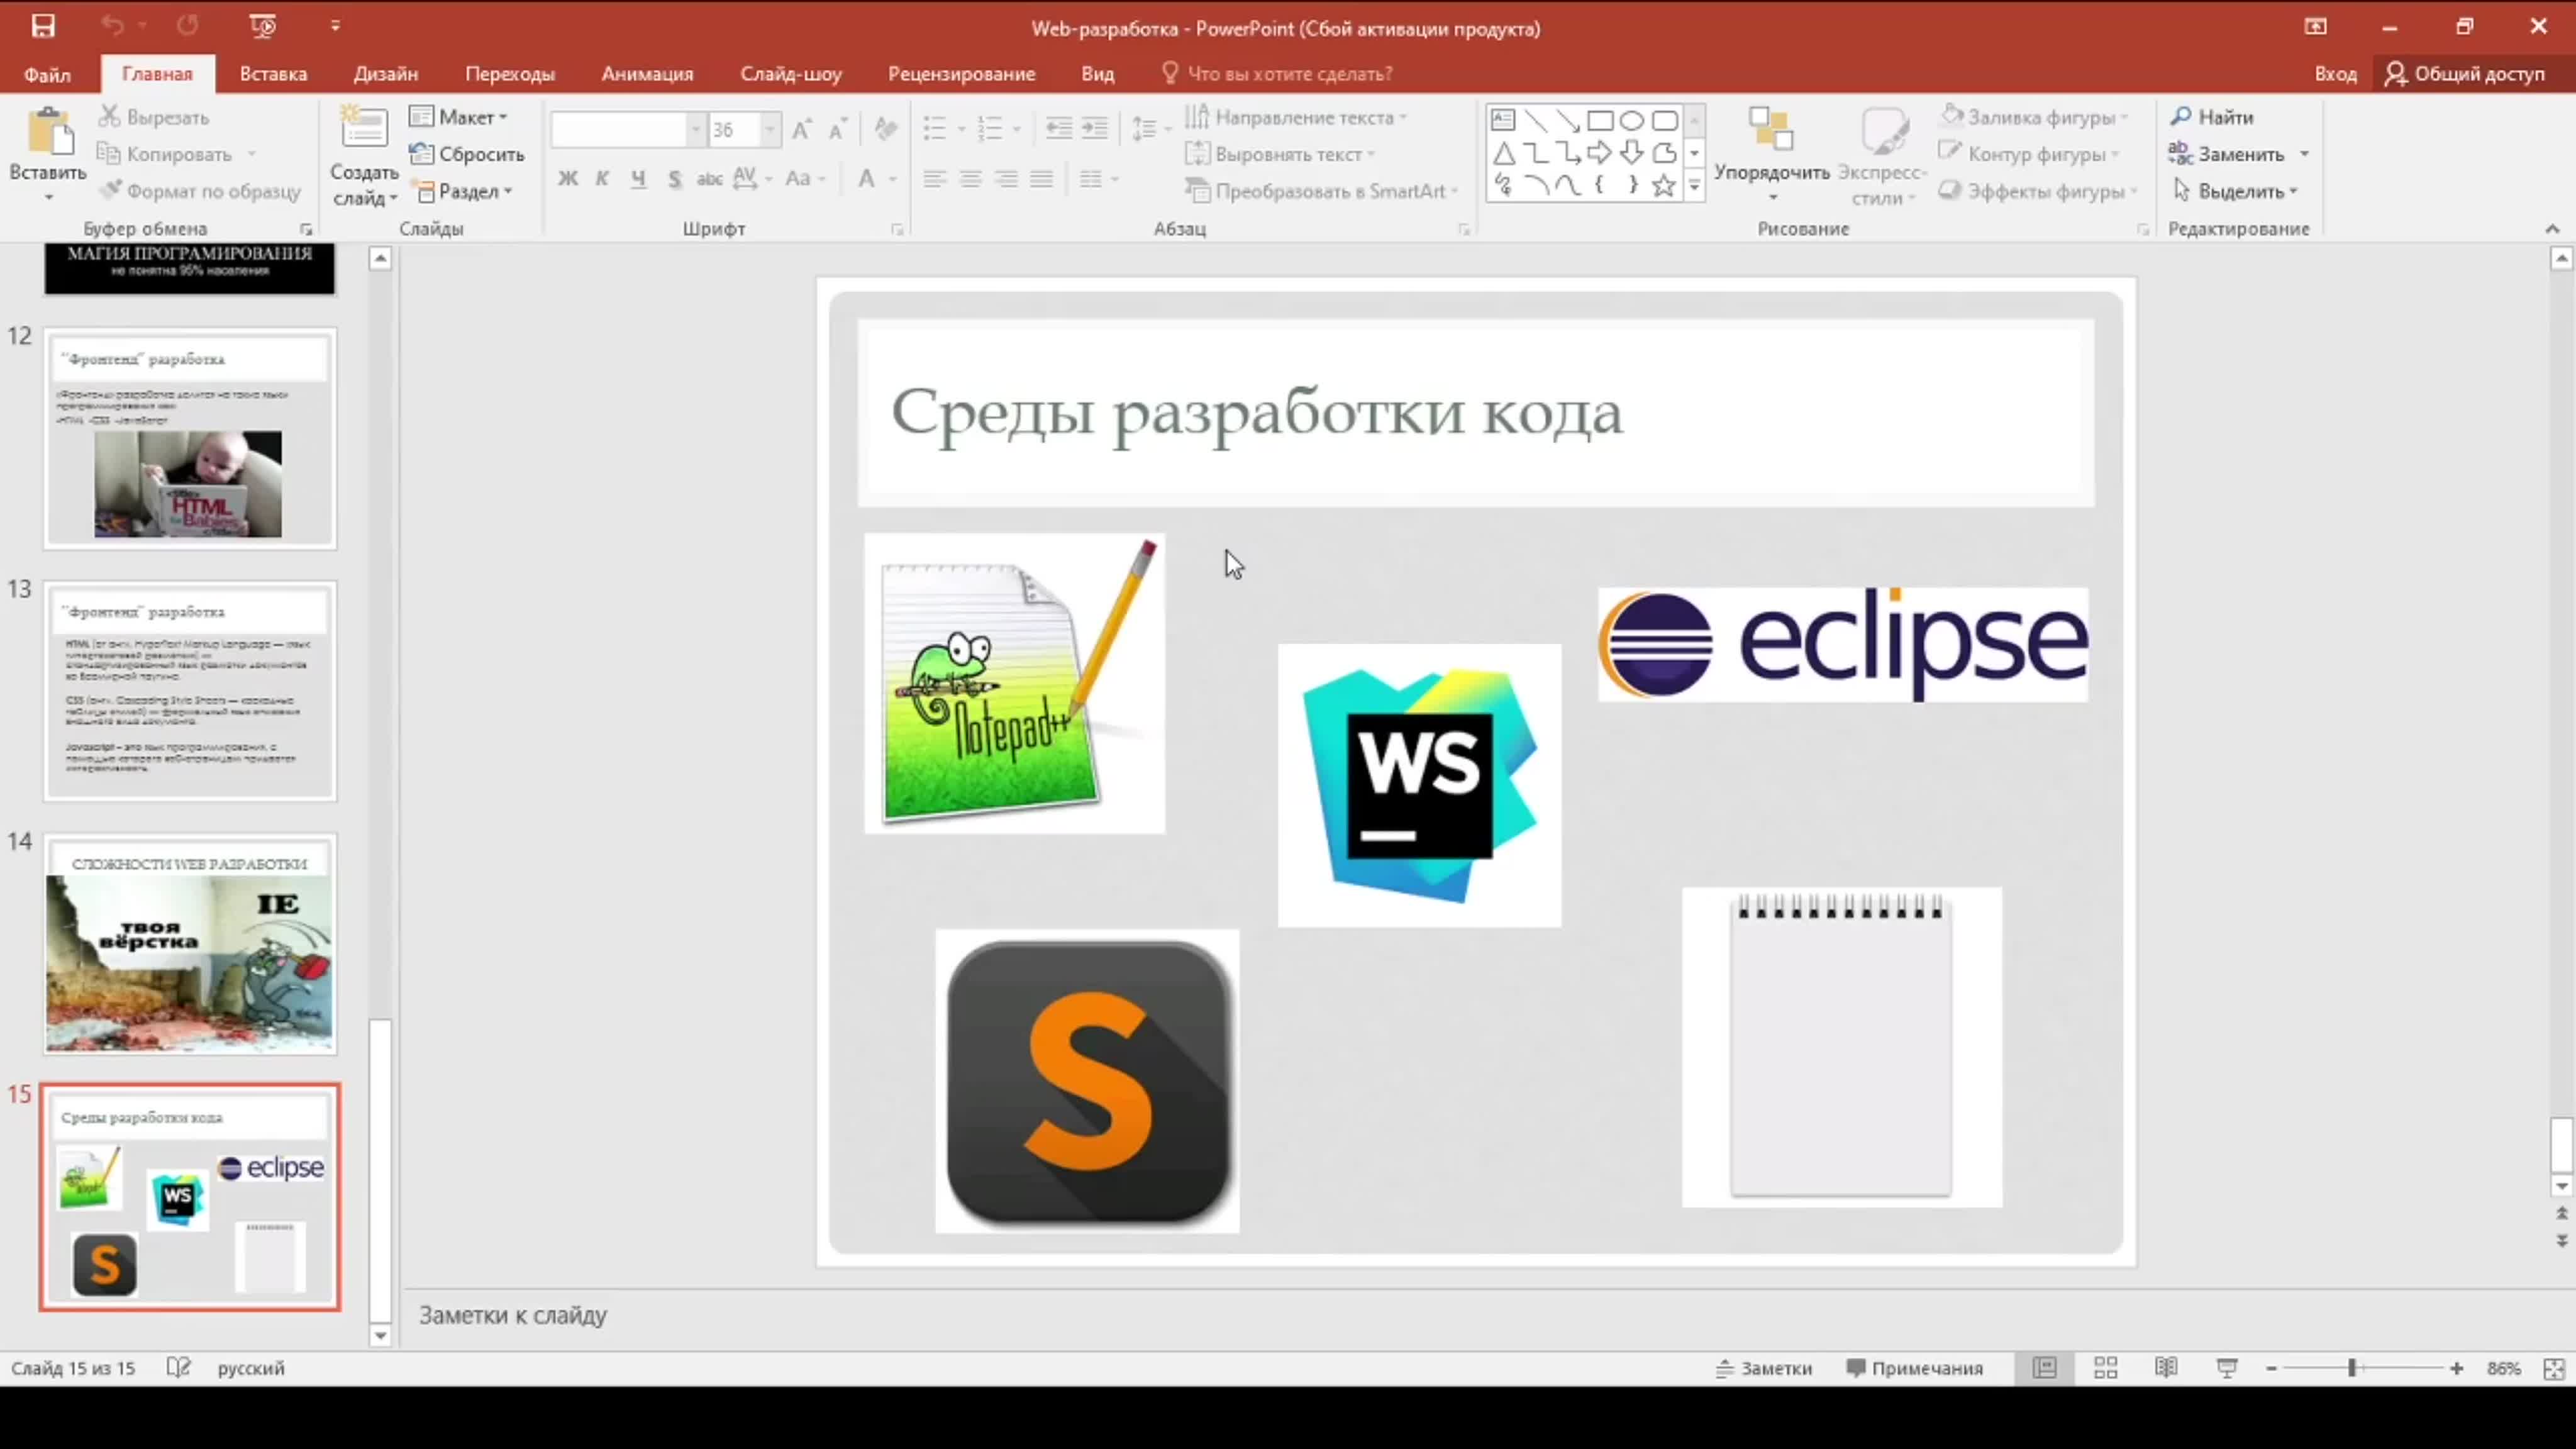This screenshot has height=1449, width=2576.
Task: Switch to the Transitions (Переходы) tab
Action: tap(510, 74)
